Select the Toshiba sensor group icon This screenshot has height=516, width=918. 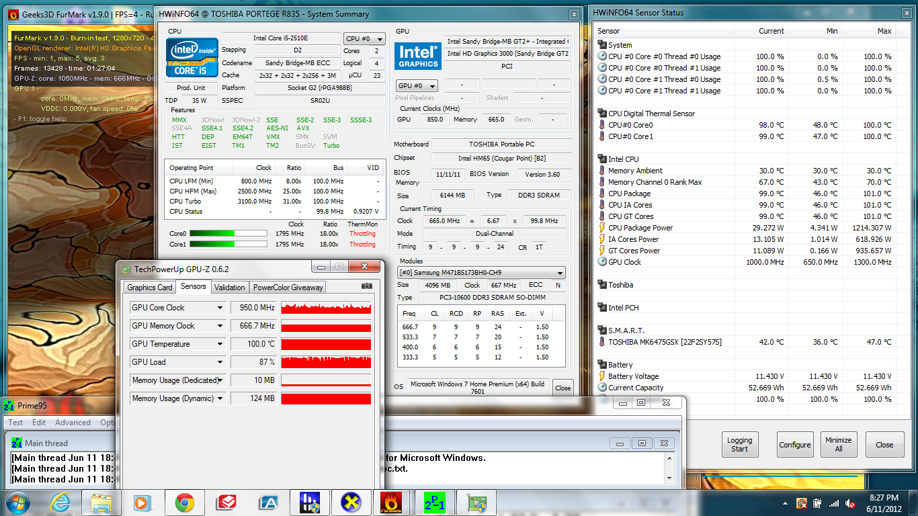[602, 285]
